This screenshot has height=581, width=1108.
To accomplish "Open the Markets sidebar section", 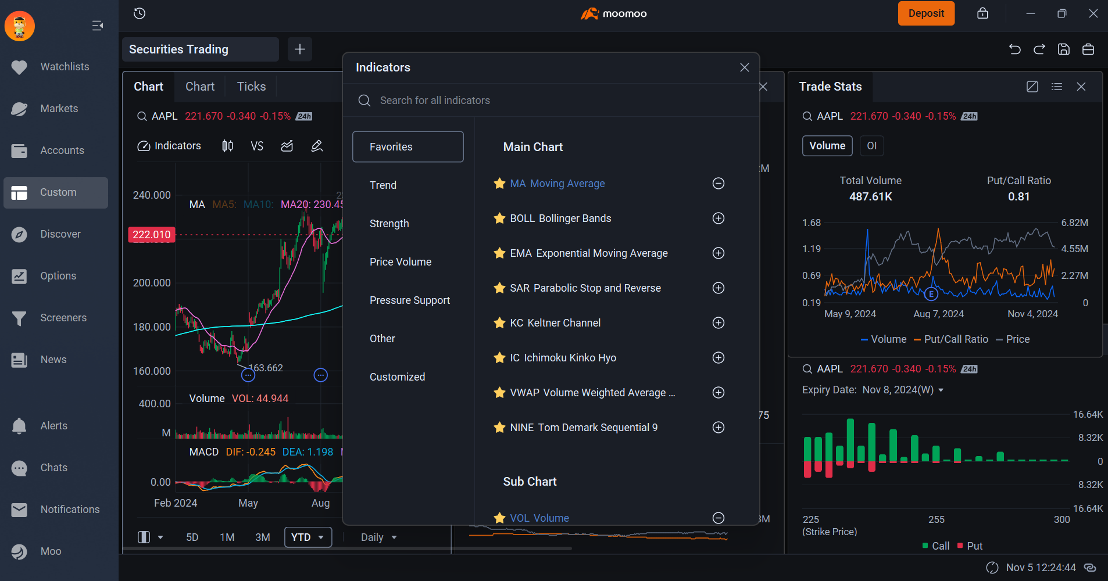I will pos(56,109).
